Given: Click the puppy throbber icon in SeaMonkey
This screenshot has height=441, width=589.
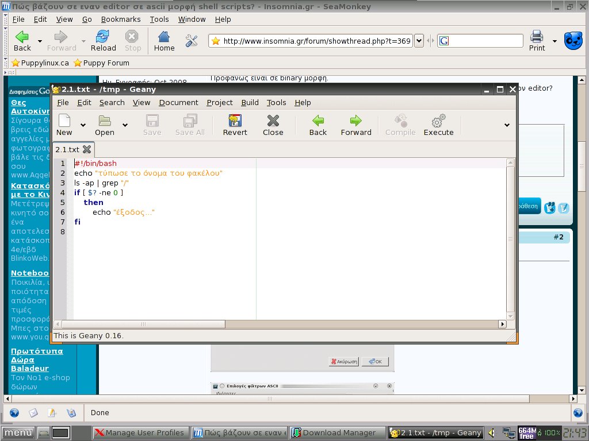Looking at the screenshot, I should 573,41.
